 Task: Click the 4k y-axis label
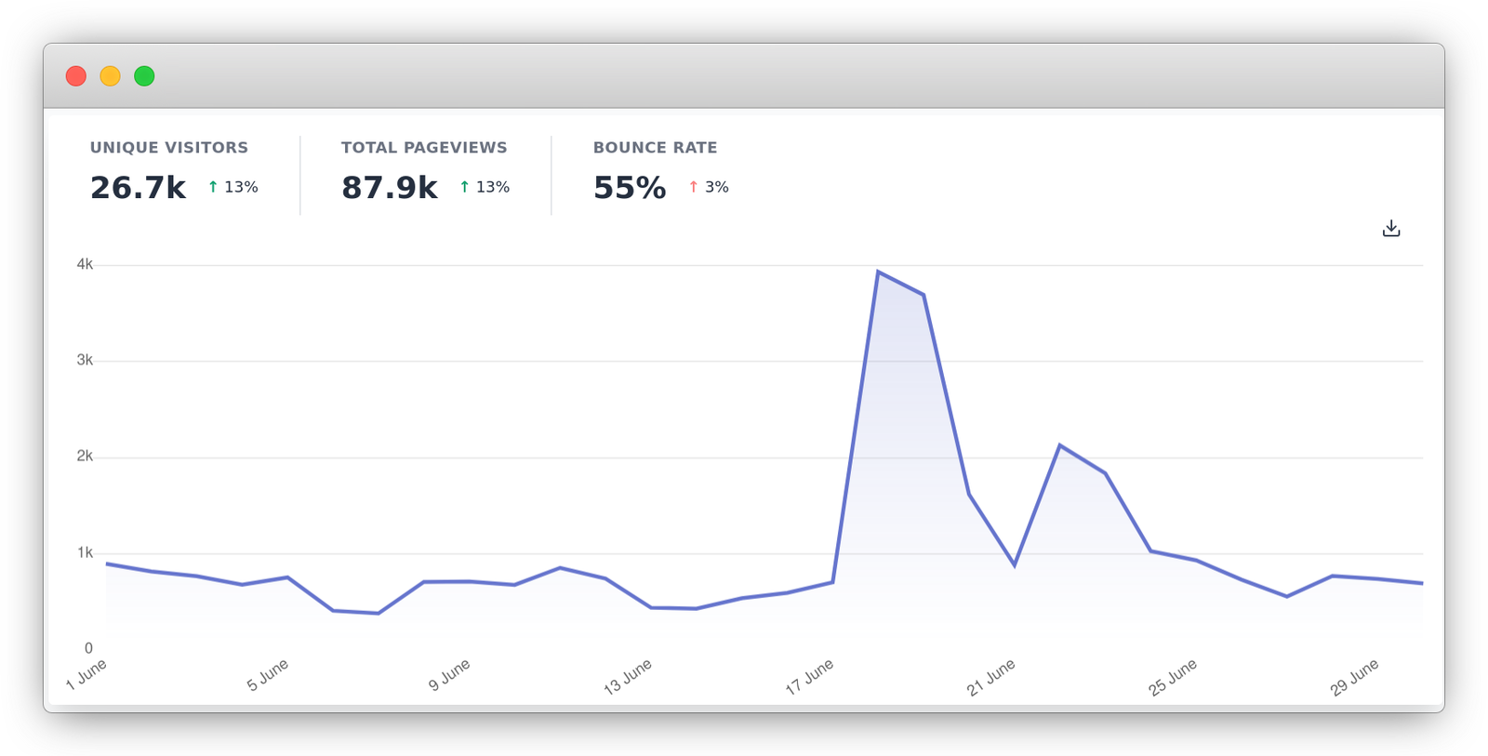click(x=85, y=265)
